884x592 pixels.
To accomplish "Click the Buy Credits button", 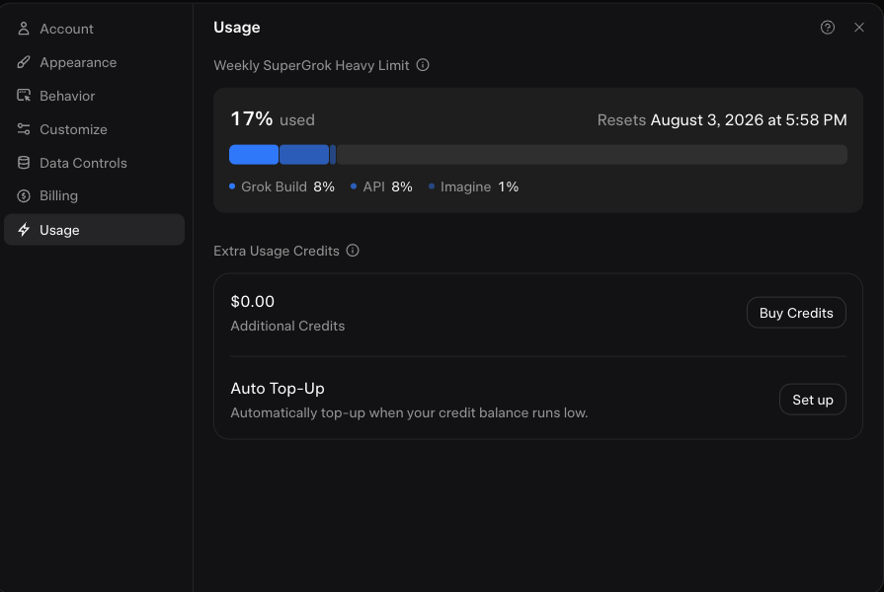I will click(x=796, y=313).
